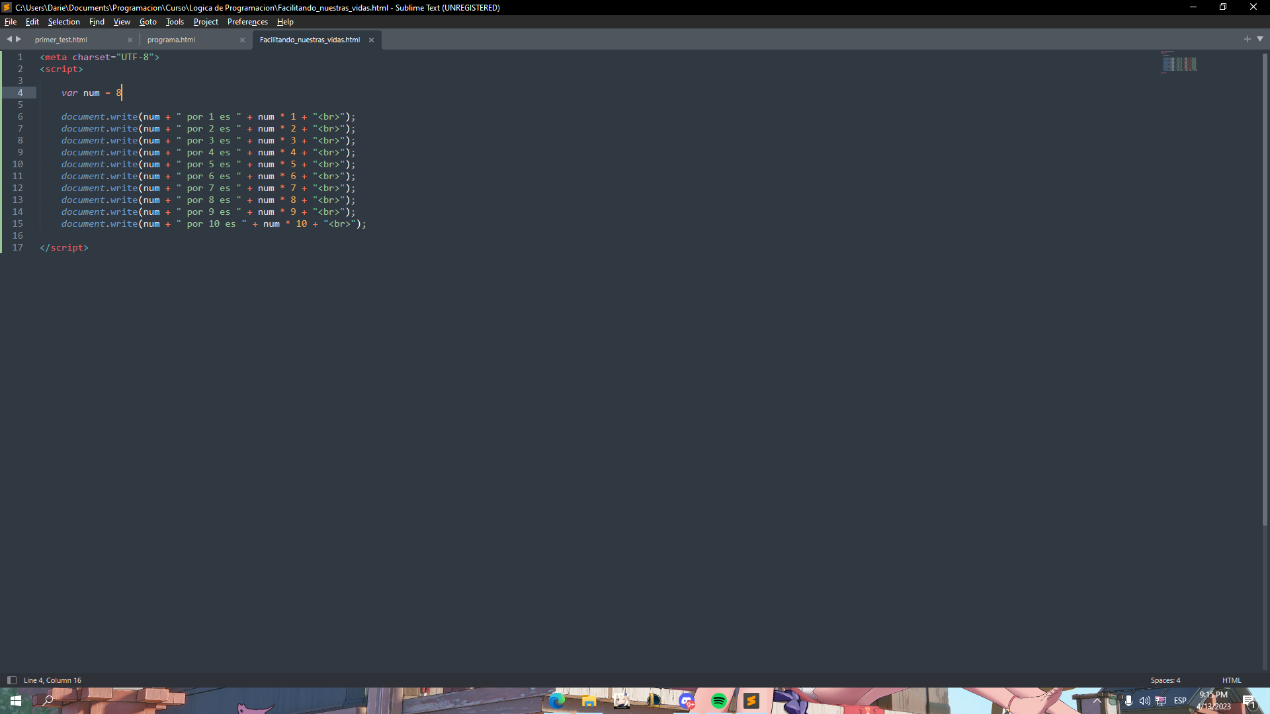
Task: Click line number 1 in the gutter
Action: point(20,58)
